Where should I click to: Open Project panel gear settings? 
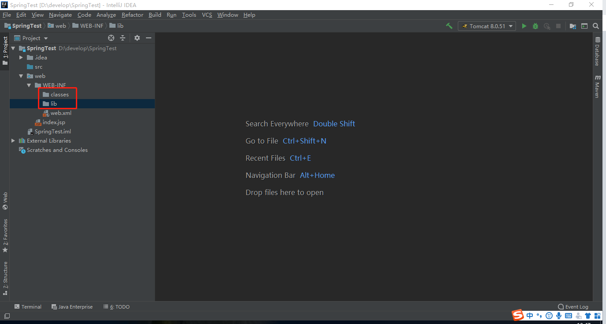tap(137, 38)
